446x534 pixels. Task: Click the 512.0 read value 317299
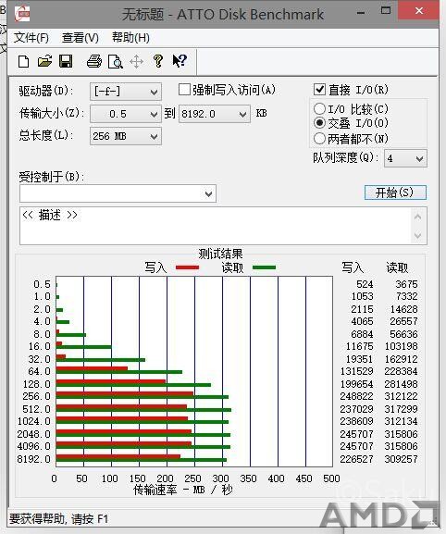[x=401, y=409]
